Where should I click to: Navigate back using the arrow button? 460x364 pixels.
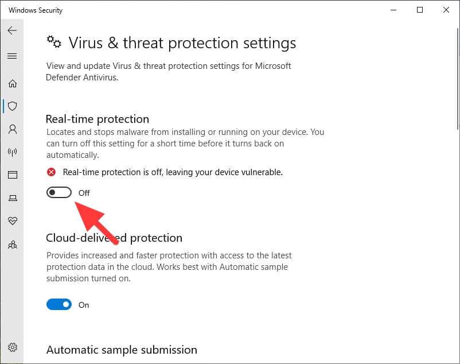(13, 30)
